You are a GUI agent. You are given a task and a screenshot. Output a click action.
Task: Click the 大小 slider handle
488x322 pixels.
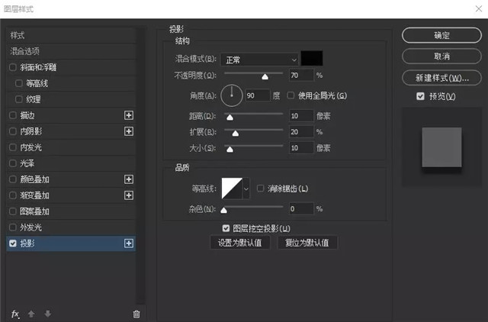tap(230, 149)
